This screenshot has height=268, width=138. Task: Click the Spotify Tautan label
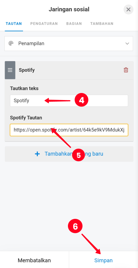(x=26, y=118)
